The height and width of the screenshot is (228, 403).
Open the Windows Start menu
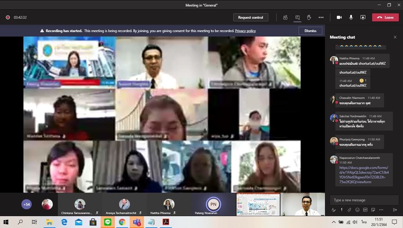(x=6, y=222)
